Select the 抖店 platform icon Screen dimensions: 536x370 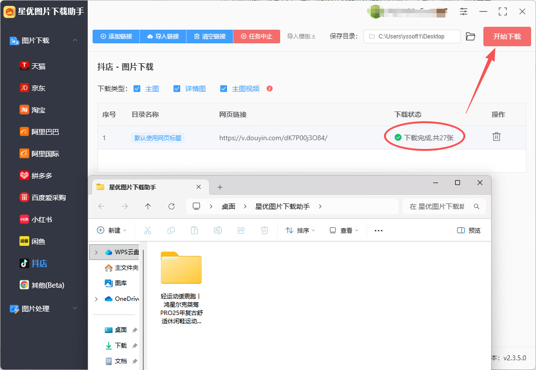click(24, 263)
